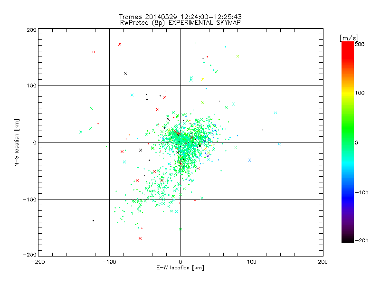Click the x-axis tick label "0"
The width and height of the screenshot is (380, 285).
180,262
